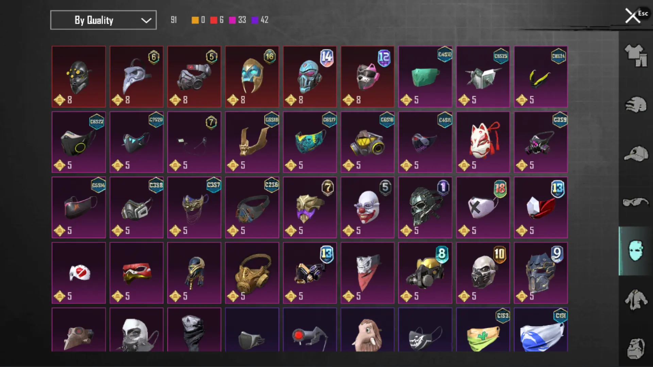Expand the By Quality sort dropdown
Image resolution: width=653 pixels, height=367 pixels.
tap(103, 20)
